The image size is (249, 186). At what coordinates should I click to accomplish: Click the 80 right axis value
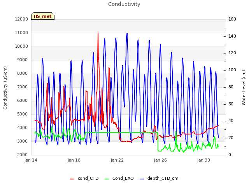coord(231,87)
